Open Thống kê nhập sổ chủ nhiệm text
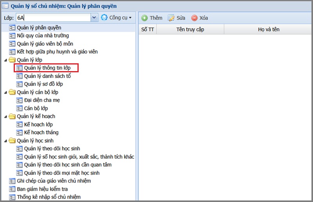The width and height of the screenshot is (313, 202). tap(49, 197)
